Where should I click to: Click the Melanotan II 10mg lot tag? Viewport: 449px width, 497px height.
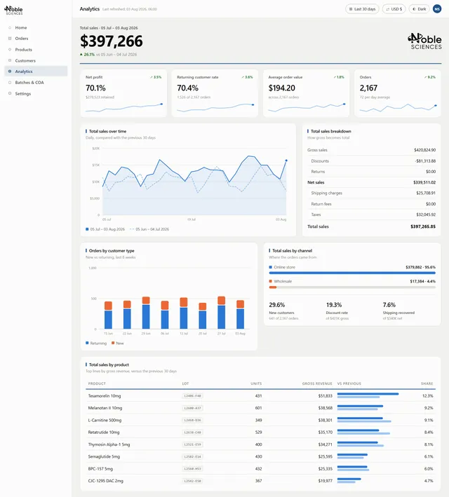click(193, 408)
